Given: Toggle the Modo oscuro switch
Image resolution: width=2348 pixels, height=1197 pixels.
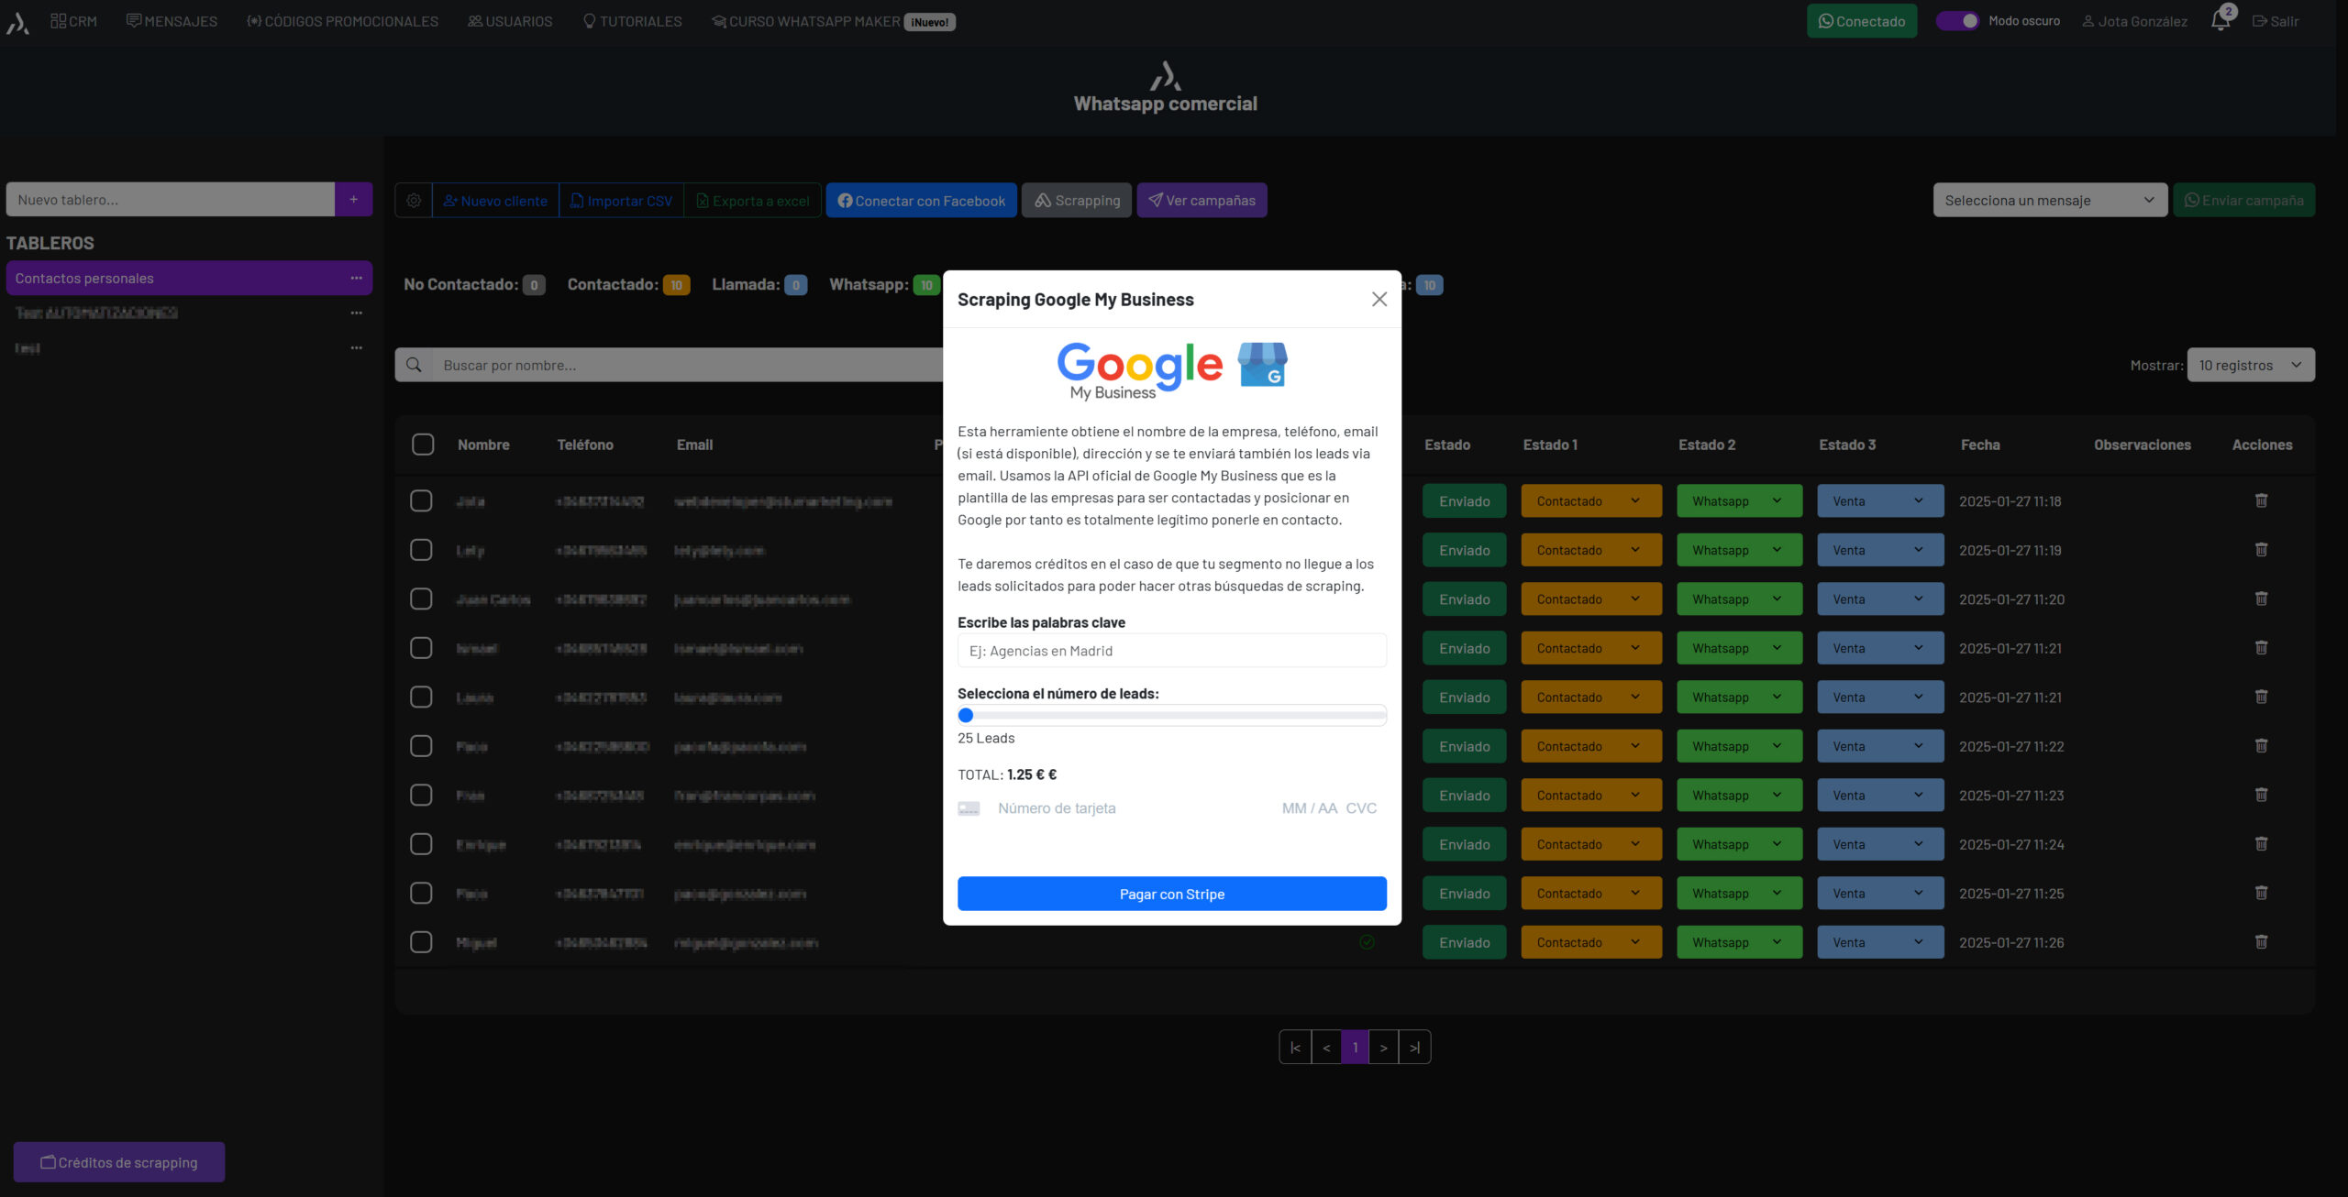Looking at the screenshot, I should [x=1958, y=21].
